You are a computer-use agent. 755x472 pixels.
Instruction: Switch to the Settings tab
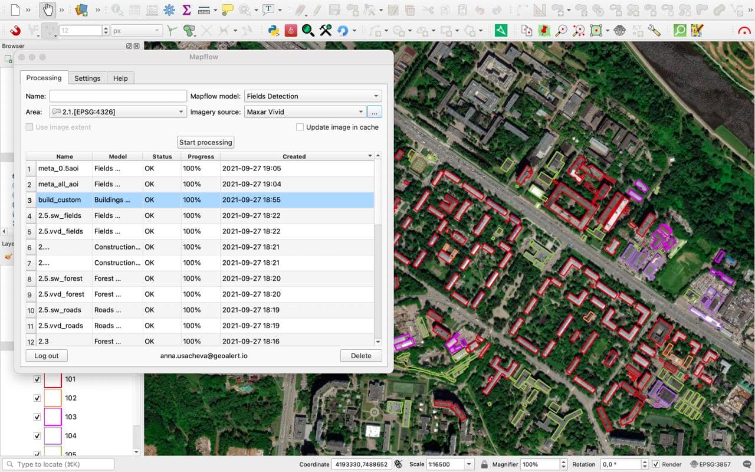[87, 78]
